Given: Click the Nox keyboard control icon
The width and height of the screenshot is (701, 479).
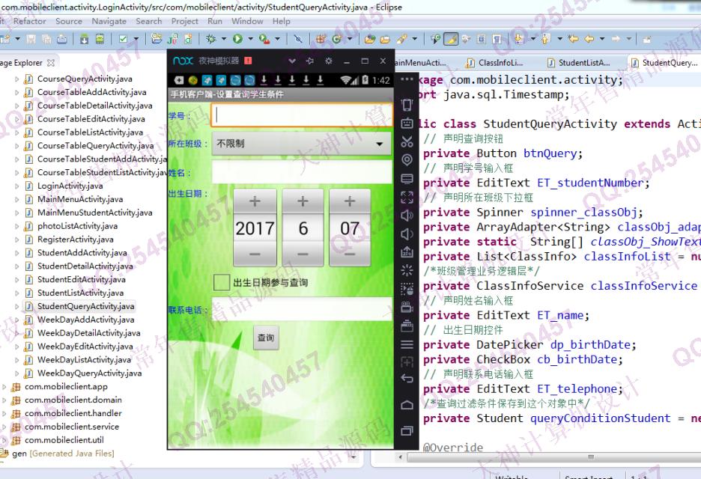Looking at the screenshot, I should tap(407, 123).
